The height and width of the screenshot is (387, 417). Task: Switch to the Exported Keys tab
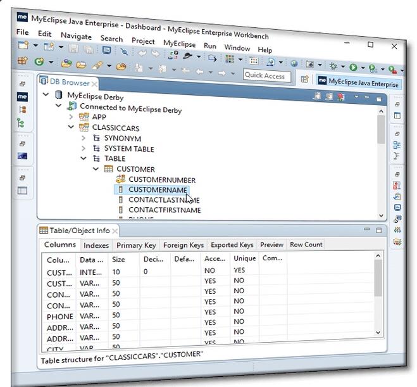tap(232, 244)
